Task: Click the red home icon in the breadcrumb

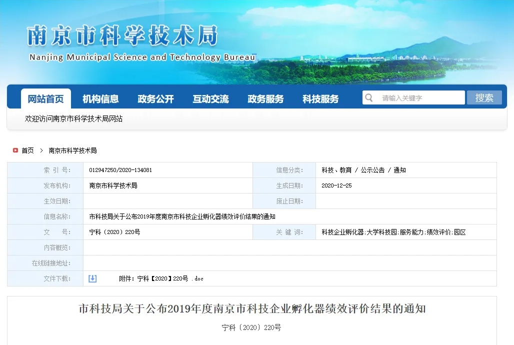Action: click(x=15, y=150)
